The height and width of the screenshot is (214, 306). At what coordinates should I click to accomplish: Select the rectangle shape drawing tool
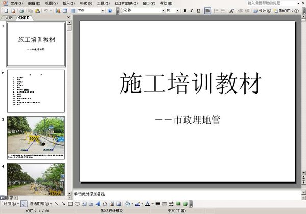[x=70, y=204]
